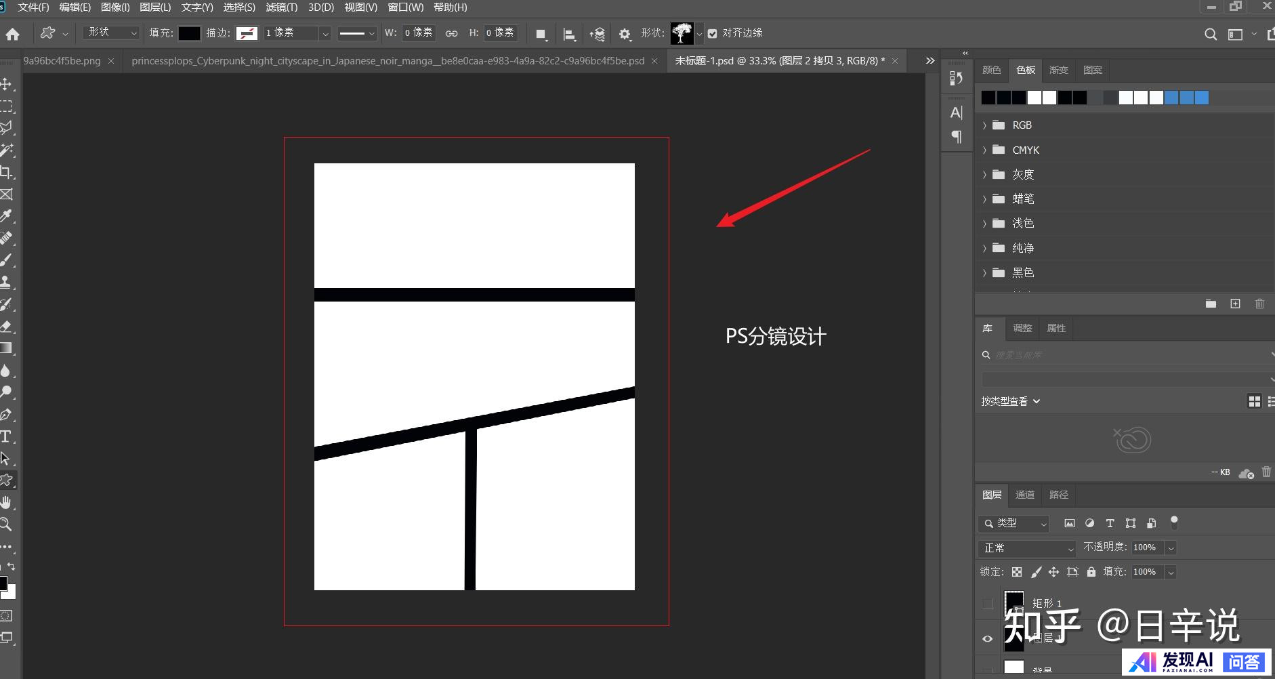Click the W width input field
The height and width of the screenshot is (679, 1275).
418,33
